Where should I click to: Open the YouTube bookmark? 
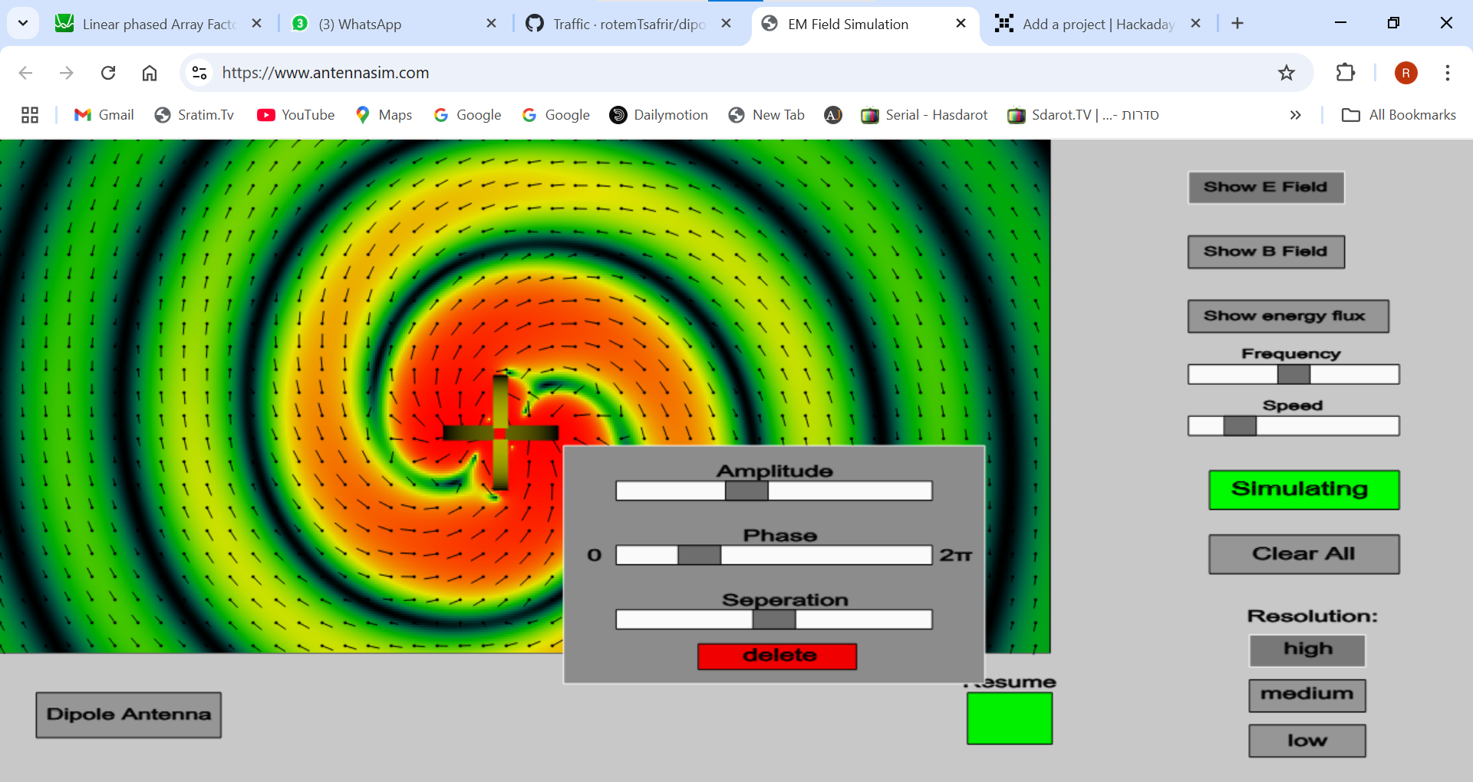click(x=295, y=115)
